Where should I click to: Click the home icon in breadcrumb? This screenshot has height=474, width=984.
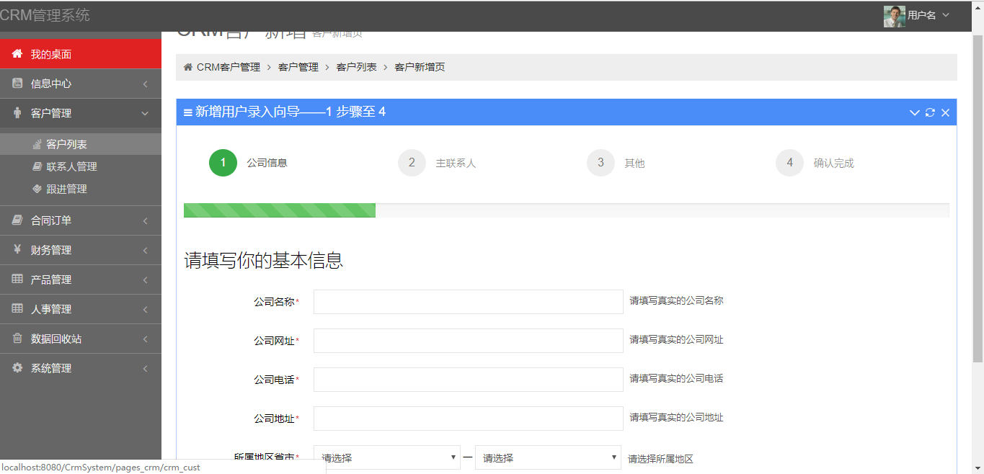tap(188, 67)
